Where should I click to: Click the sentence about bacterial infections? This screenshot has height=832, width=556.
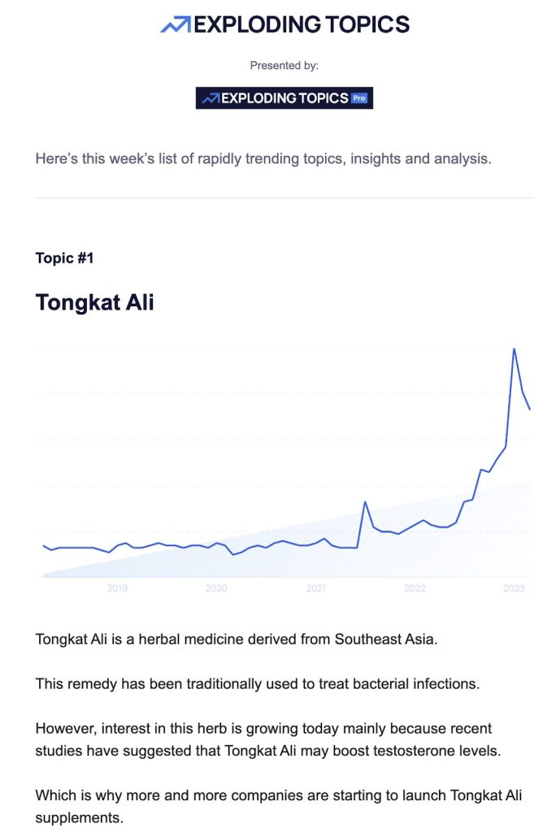[258, 683]
